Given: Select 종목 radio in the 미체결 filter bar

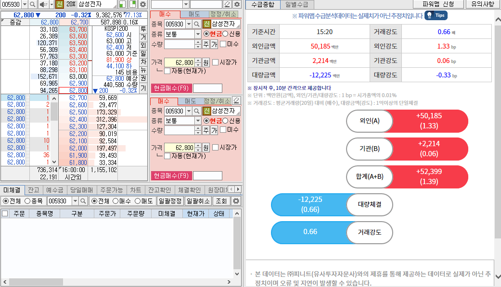Looking at the screenshot, I should 27,201.
